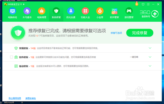
Task: Expand the 软件修复 section chevron
Action: coord(150,57)
